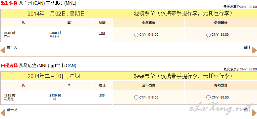Click the right arrow under the Manila–Guangzhou return flight
Screen dimensions: 257x119
coord(254,112)
